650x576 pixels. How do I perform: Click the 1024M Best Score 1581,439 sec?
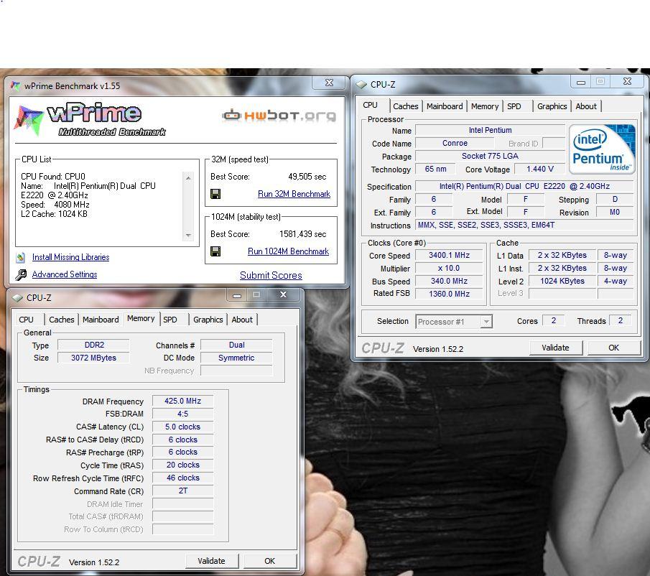pyautogui.click(x=302, y=234)
